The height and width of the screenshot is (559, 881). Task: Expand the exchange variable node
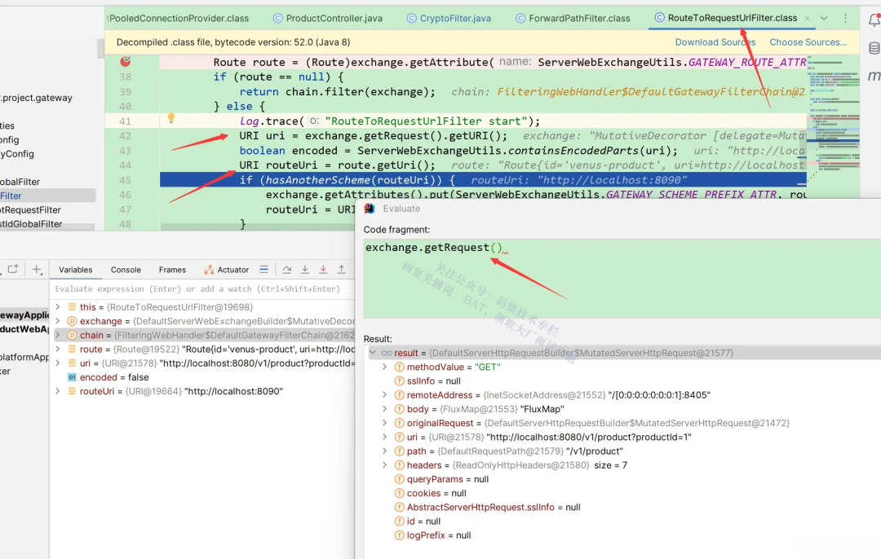(x=57, y=321)
